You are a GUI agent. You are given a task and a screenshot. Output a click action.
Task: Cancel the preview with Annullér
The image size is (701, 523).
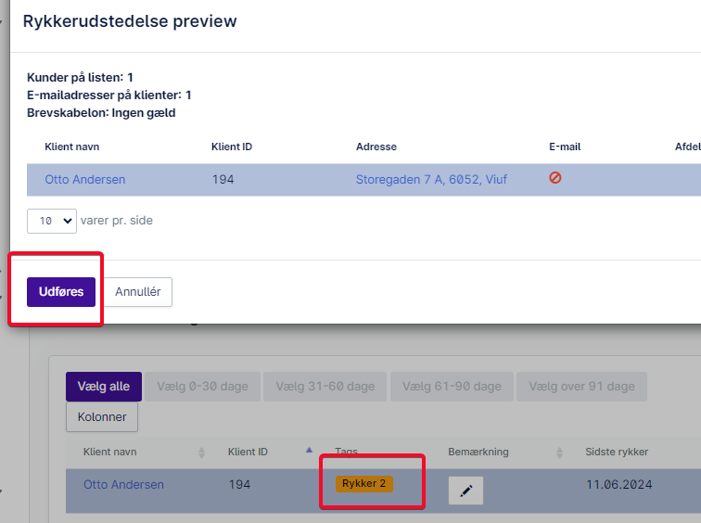137,292
